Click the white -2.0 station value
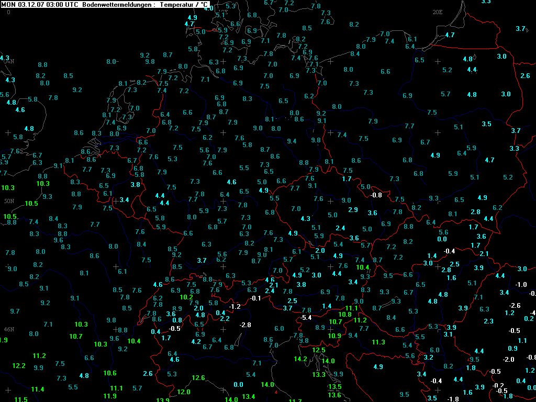Screen dimensions: 536x402 pos(508,359)
